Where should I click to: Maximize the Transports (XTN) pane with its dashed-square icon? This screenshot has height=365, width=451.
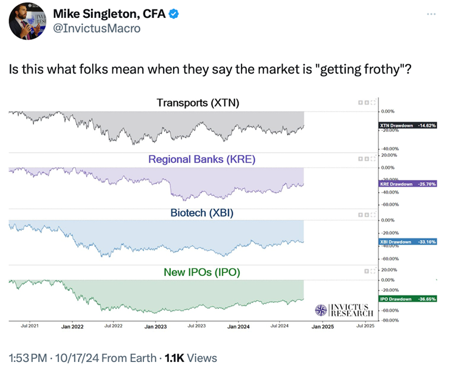(374, 103)
